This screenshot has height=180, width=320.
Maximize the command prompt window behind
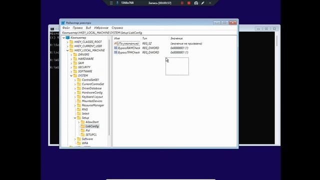(x=266, y=29)
